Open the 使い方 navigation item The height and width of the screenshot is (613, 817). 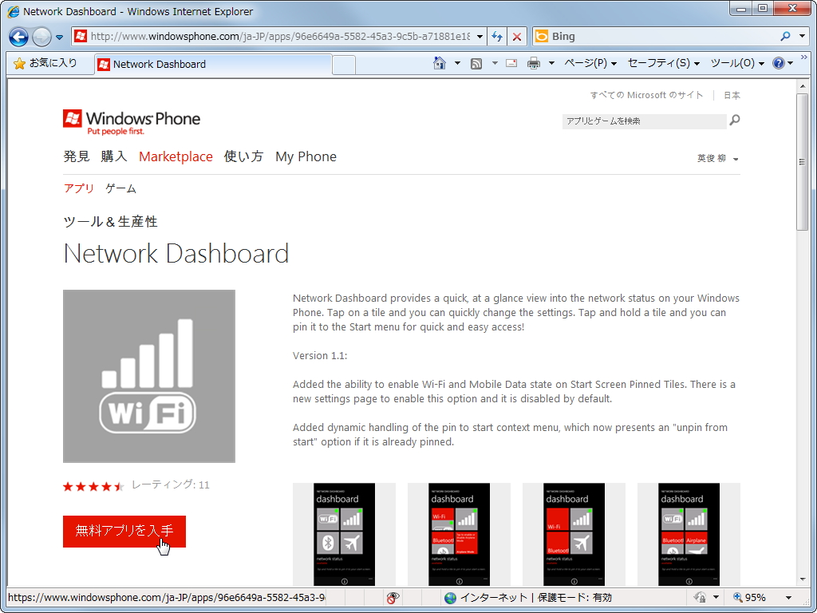(244, 156)
